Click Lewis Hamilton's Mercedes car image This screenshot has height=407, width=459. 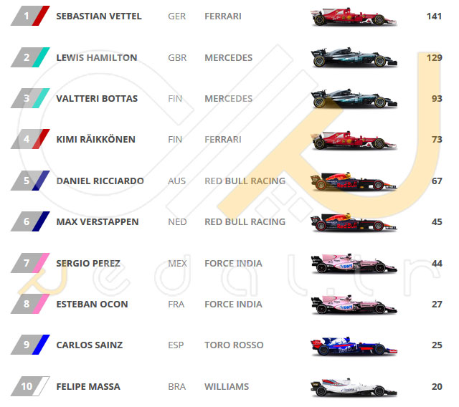(354, 57)
